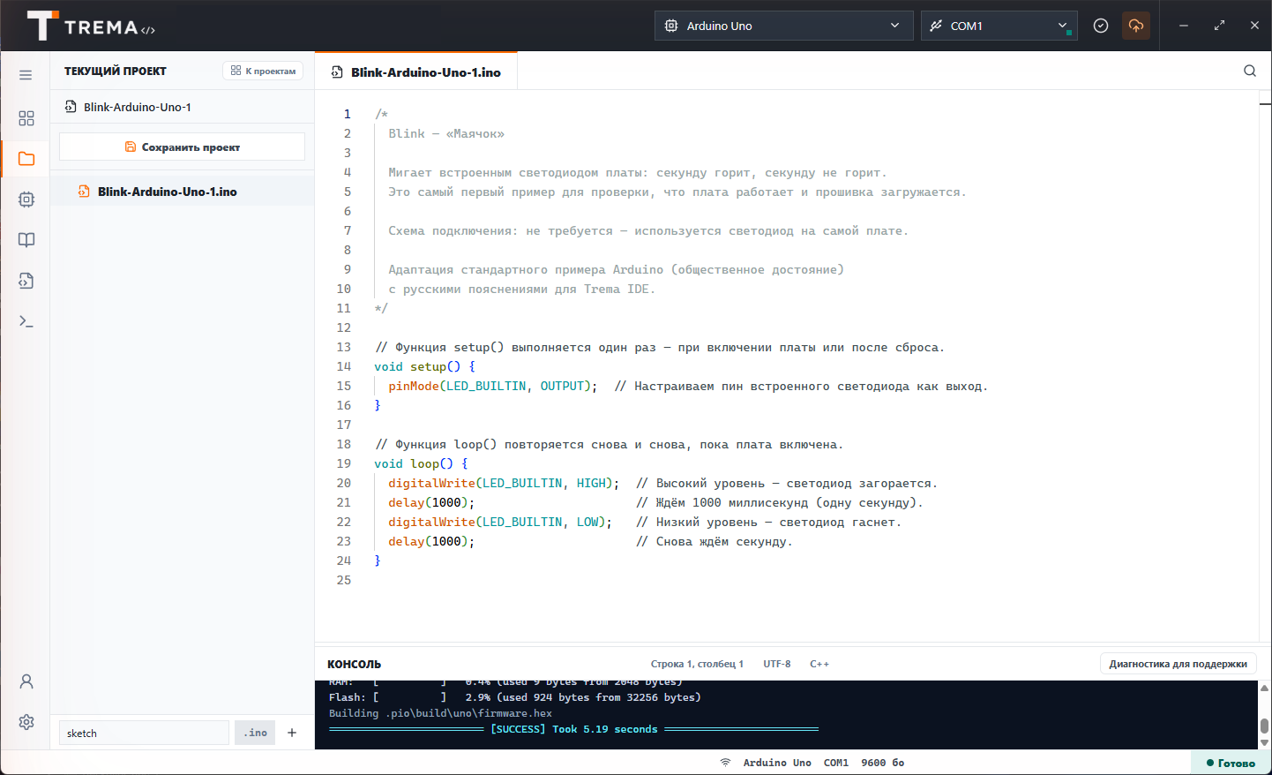Click the «[SUCCESS] Took 5.19 seconds» console line

tap(573, 729)
